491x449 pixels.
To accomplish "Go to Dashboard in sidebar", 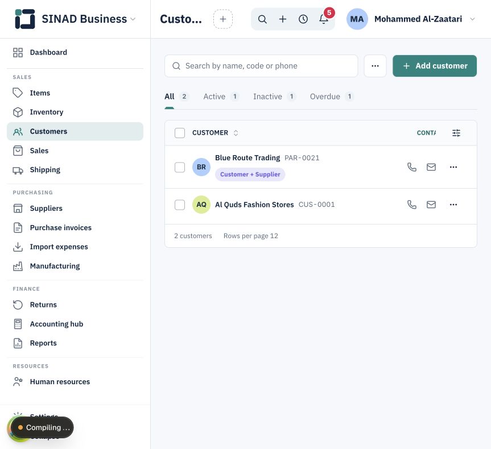I will pyautogui.click(x=75, y=52).
